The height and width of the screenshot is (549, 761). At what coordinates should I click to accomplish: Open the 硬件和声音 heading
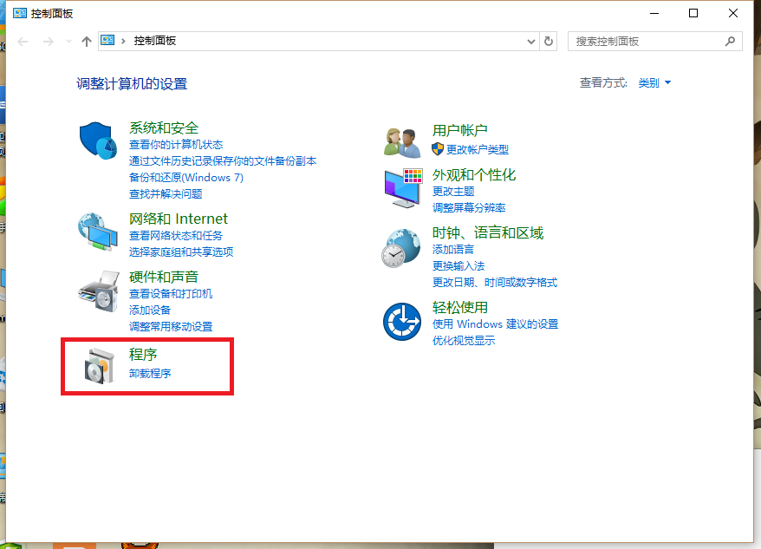(x=164, y=277)
